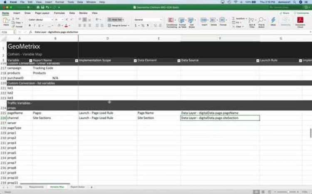312x194 pixels.
Task: Click the vertical scrollbar thumb
Action: (311, 133)
